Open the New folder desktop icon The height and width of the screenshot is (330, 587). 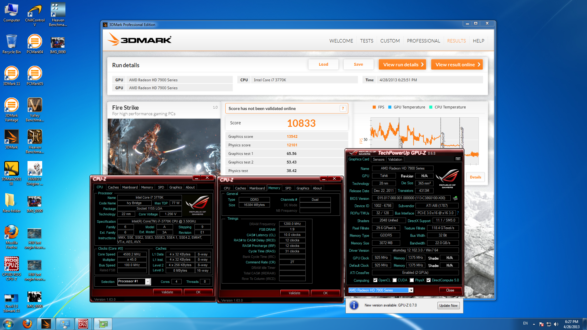(12, 203)
